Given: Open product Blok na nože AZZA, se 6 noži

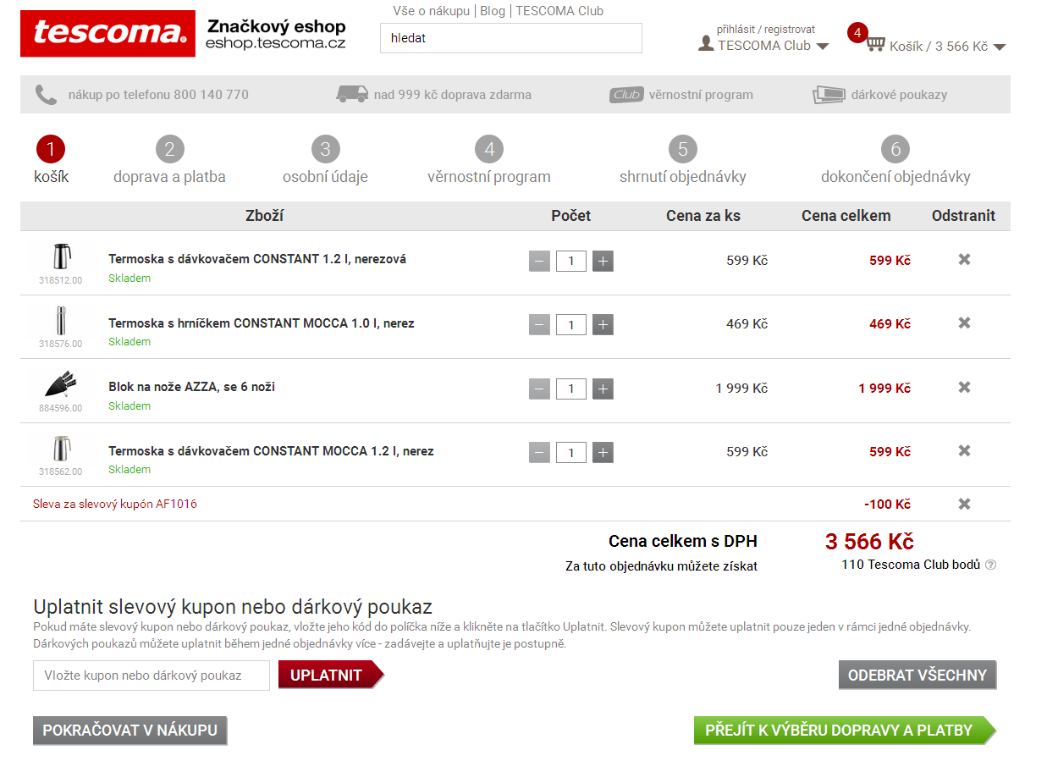Looking at the screenshot, I should [x=191, y=387].
